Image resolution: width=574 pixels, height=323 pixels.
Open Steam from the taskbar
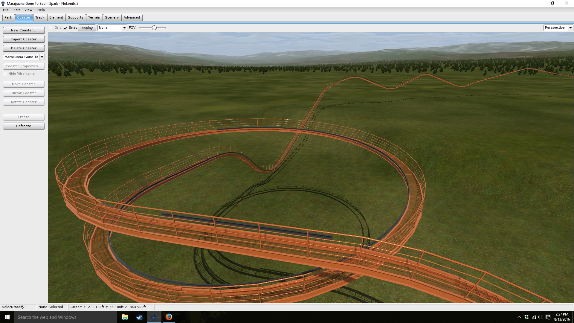(139, 317)
